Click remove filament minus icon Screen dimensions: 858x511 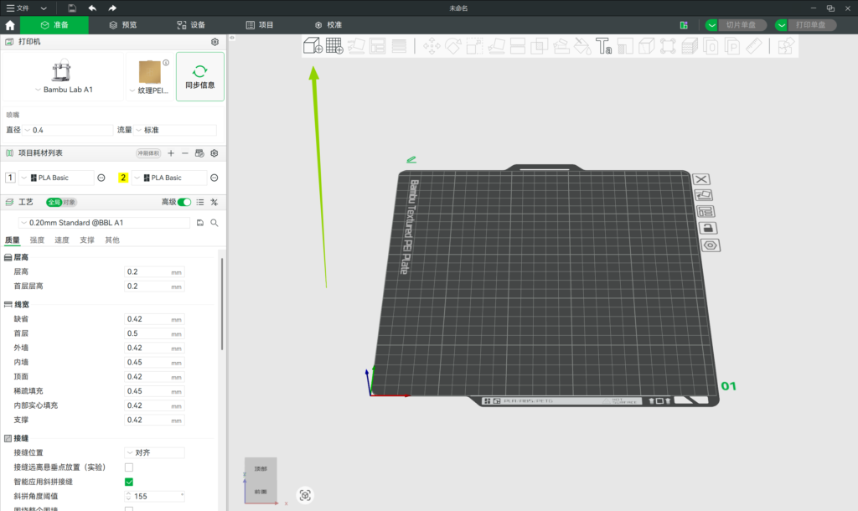click(x=185, y=153)
